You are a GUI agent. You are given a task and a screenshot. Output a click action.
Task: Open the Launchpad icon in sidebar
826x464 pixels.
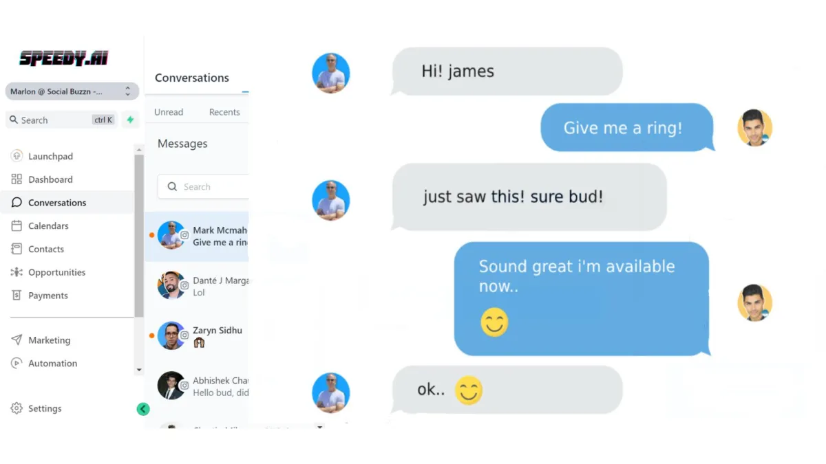coord(17,156)
